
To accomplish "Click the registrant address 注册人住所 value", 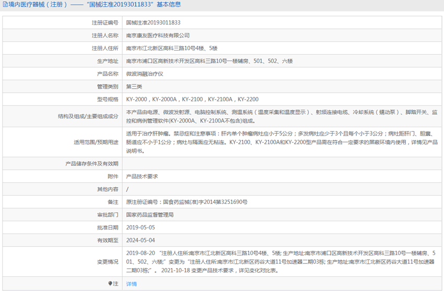I will tap(172, 48).
